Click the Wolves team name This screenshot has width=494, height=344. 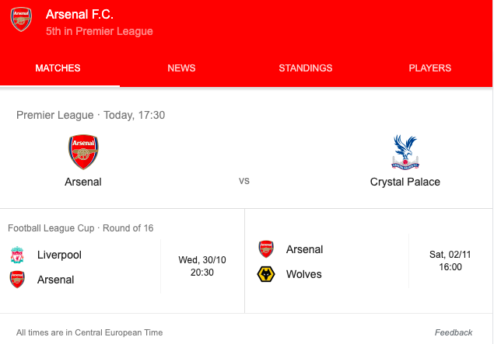pos(303,274)
